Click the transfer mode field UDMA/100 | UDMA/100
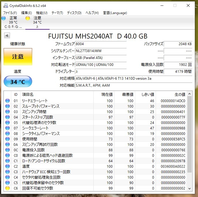Screen dimensions: 198x197 point(101,65)
